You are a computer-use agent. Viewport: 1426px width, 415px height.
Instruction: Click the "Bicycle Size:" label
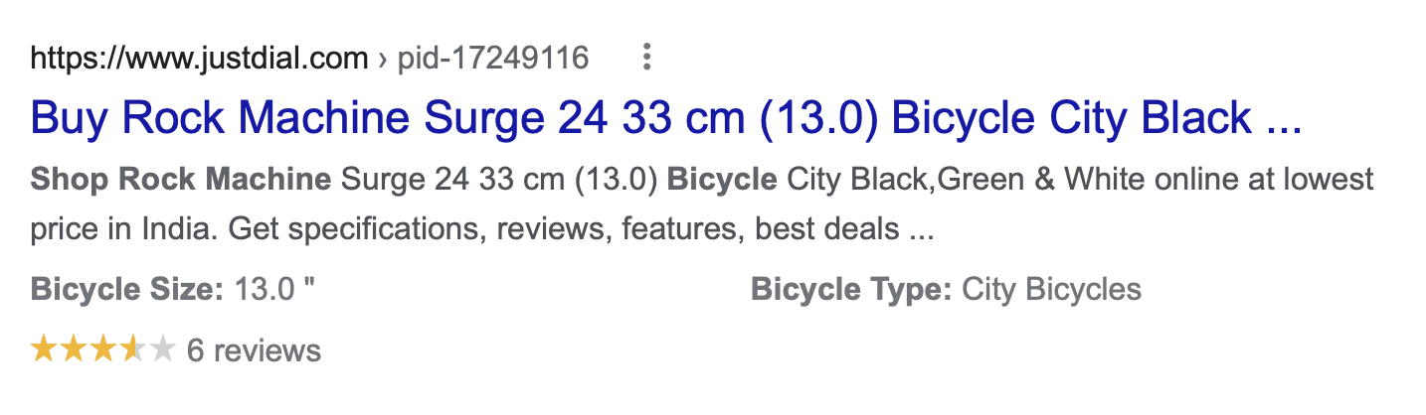pyautogui.click(x=127, y=290)
